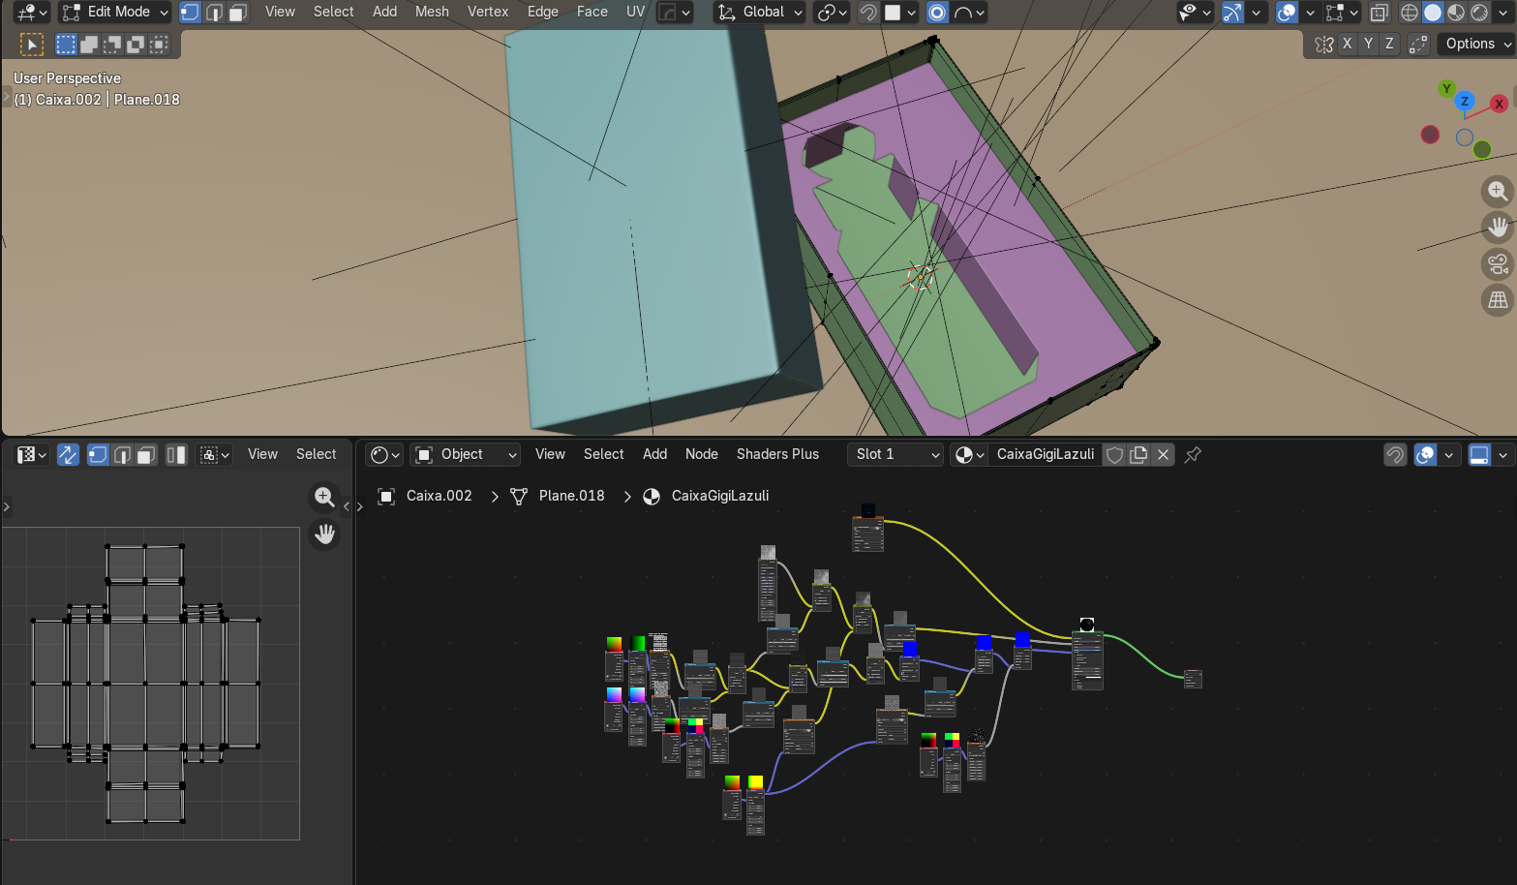Select vertex select mode icon
The width and height of the screenshot is (1517, 885).
(x=191, y=13)
